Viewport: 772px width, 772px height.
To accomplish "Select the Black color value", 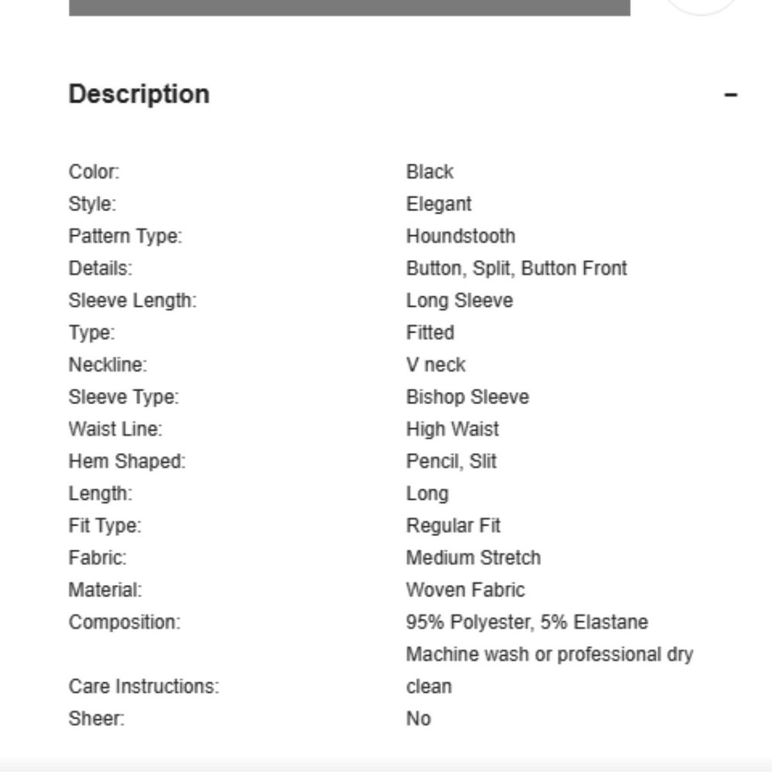I will click(429, 172).
